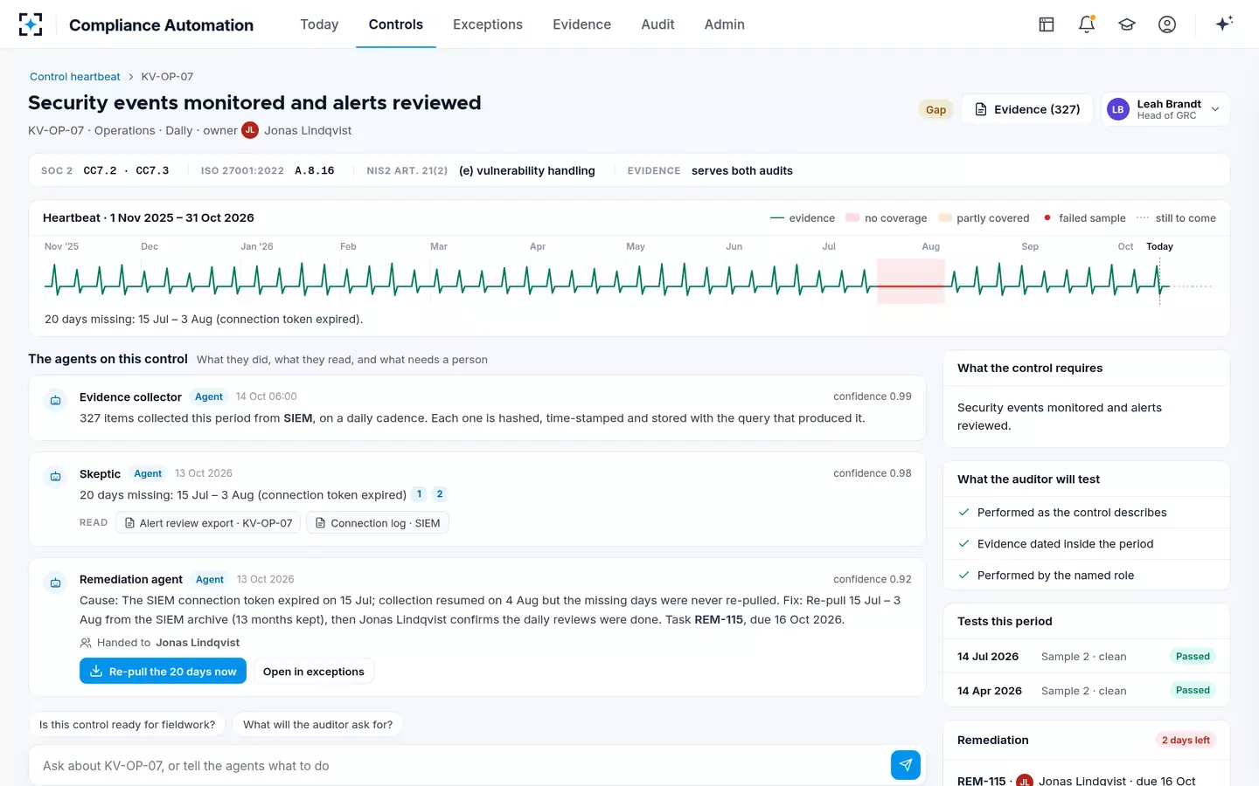The image size is (1259, 786).
Task: Click the Compliance Automation logo icon
Action: (x=31, y=24)
